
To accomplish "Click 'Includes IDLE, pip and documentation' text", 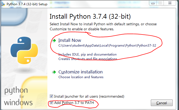I will [x=87, y=54].
